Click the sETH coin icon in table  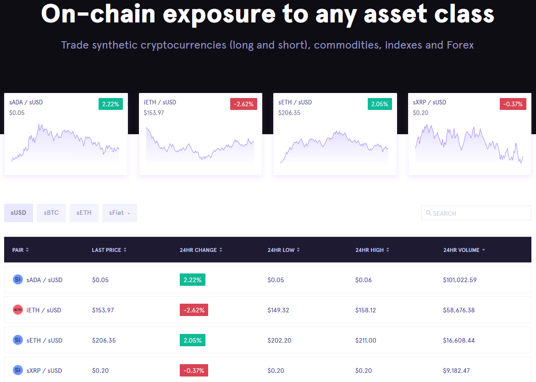[x=18, y=340]
